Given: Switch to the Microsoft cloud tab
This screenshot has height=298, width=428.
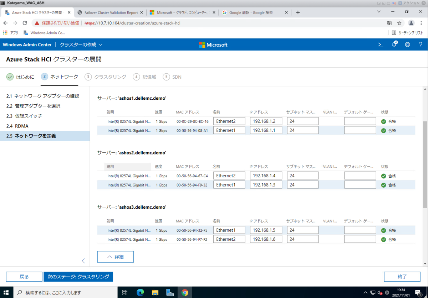Looking at the screenshot, I should click(x=182, y=12).
